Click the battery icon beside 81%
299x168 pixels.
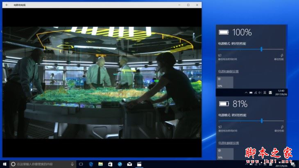(x=224, y=104)
